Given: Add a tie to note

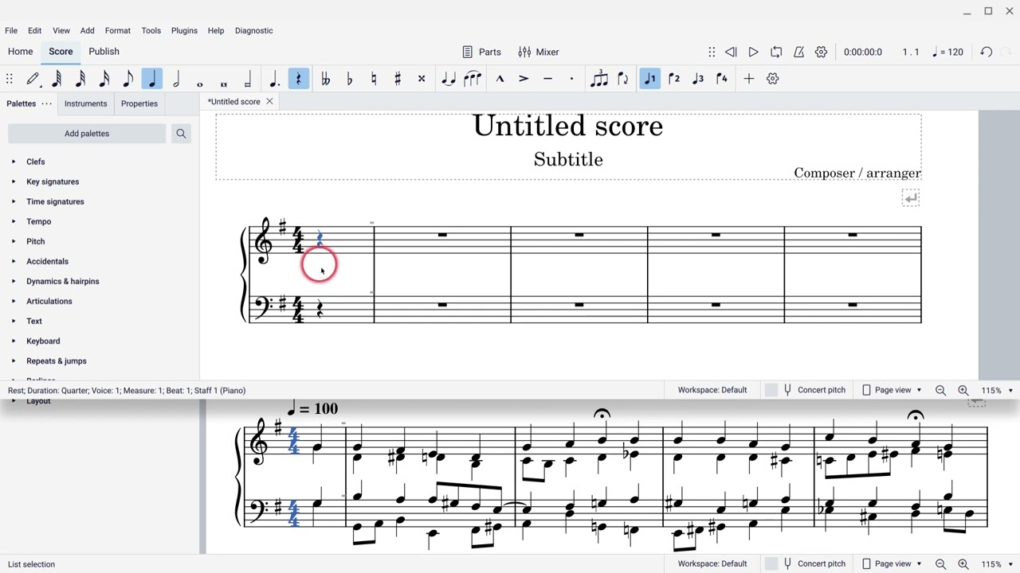Looking at the screenshot, I should 449,79.
